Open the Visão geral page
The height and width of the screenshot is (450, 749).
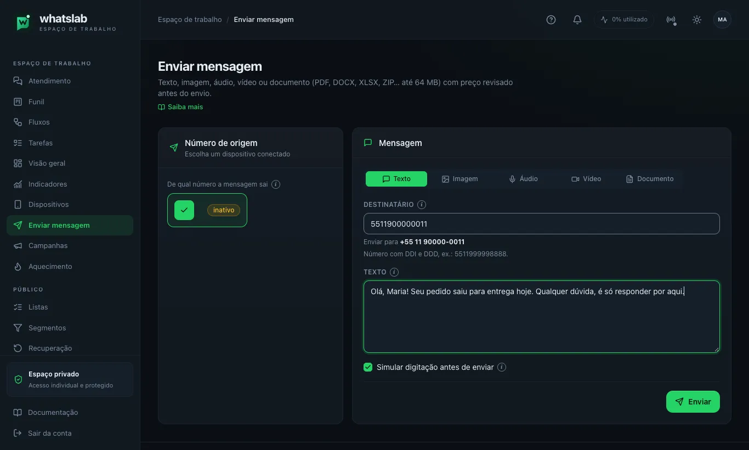coord(70,163)
